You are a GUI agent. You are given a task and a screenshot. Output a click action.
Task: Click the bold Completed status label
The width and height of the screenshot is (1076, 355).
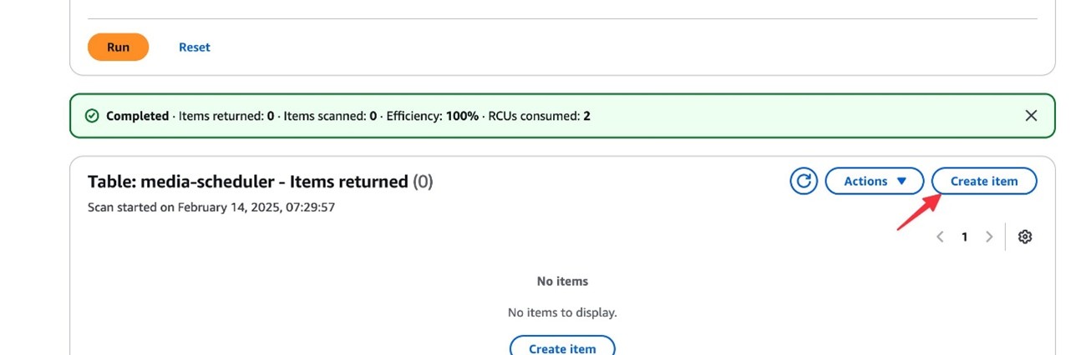[x=137, y=116]
